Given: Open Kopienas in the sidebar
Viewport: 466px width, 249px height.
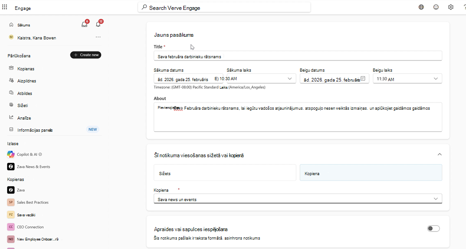Looking at the screenshot, I should [26, 69].
